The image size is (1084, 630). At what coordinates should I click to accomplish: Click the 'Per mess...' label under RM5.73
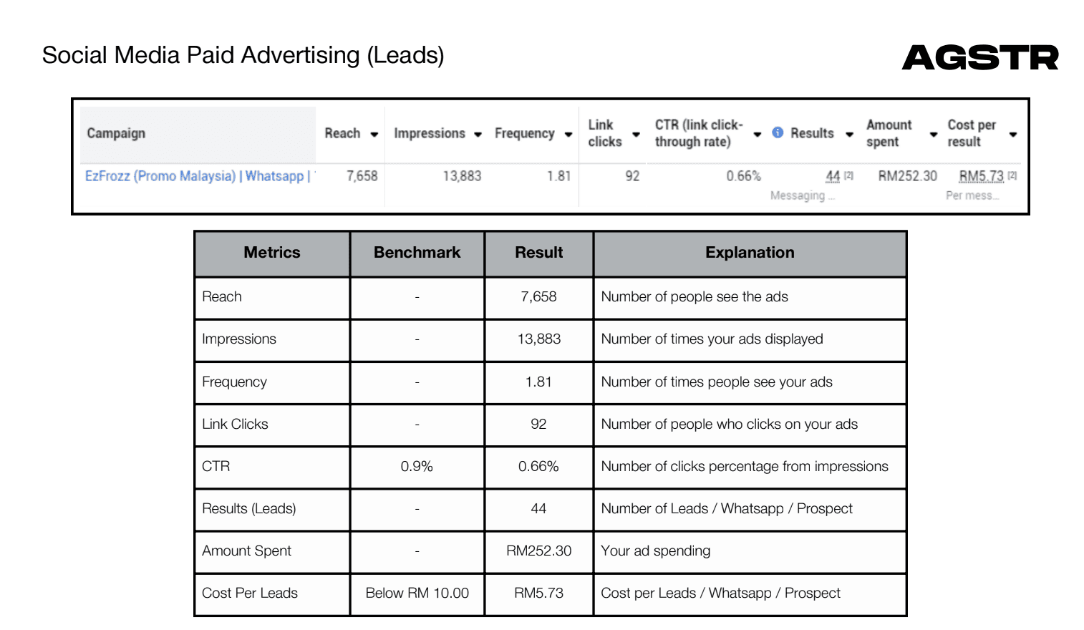(972, 195)
